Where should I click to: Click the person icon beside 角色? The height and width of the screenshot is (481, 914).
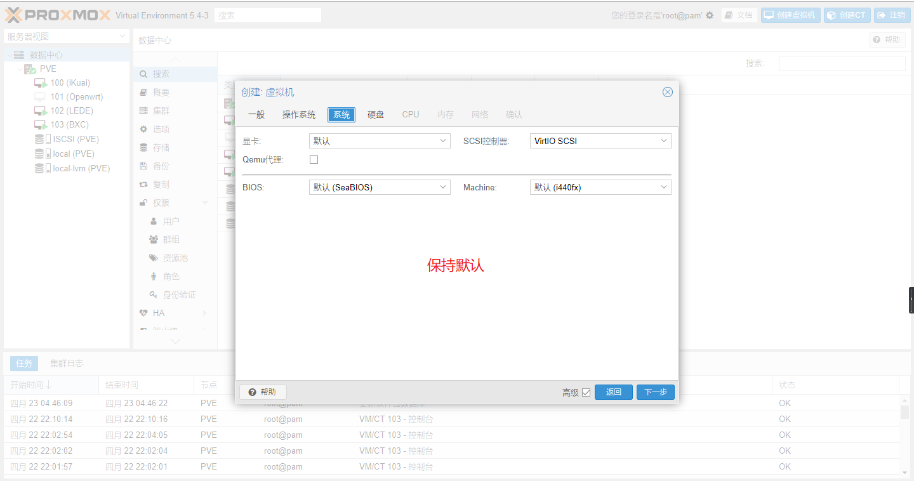tap(154, 277)
